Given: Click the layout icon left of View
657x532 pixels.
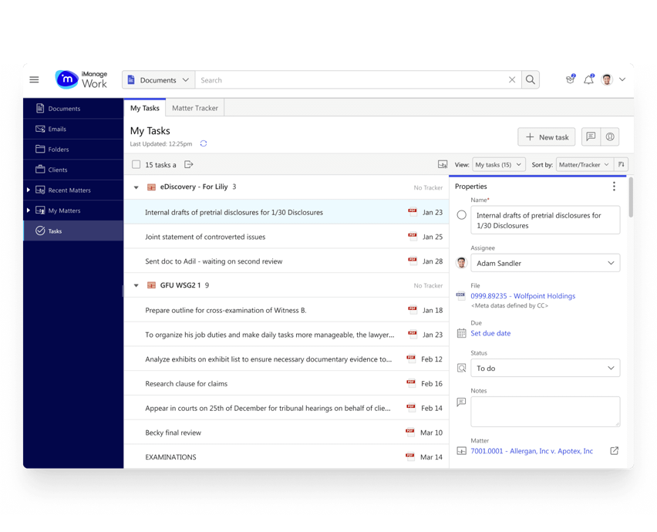Looking at the screenshot, I should coord(443,164).
